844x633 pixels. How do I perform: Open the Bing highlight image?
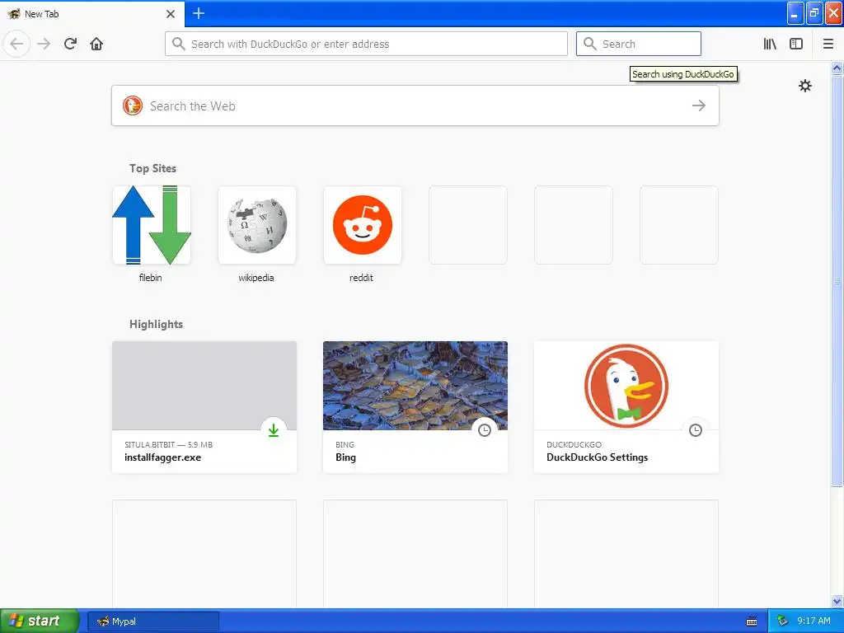tap(415, 386)
